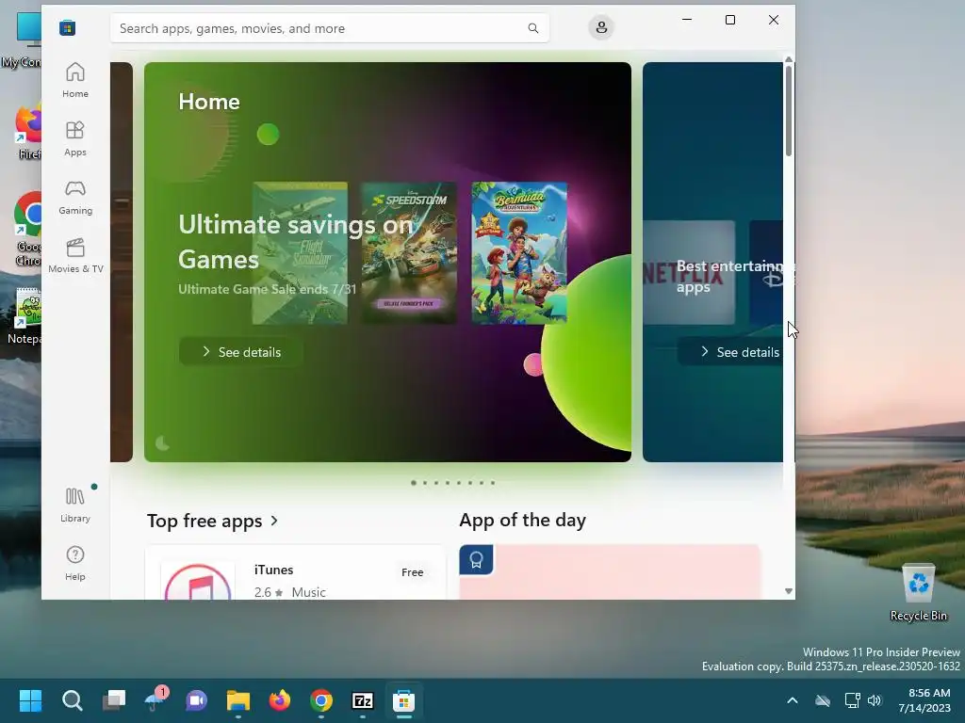
Task: Open the weather widget with notification badge
Action: click(155, 700)
